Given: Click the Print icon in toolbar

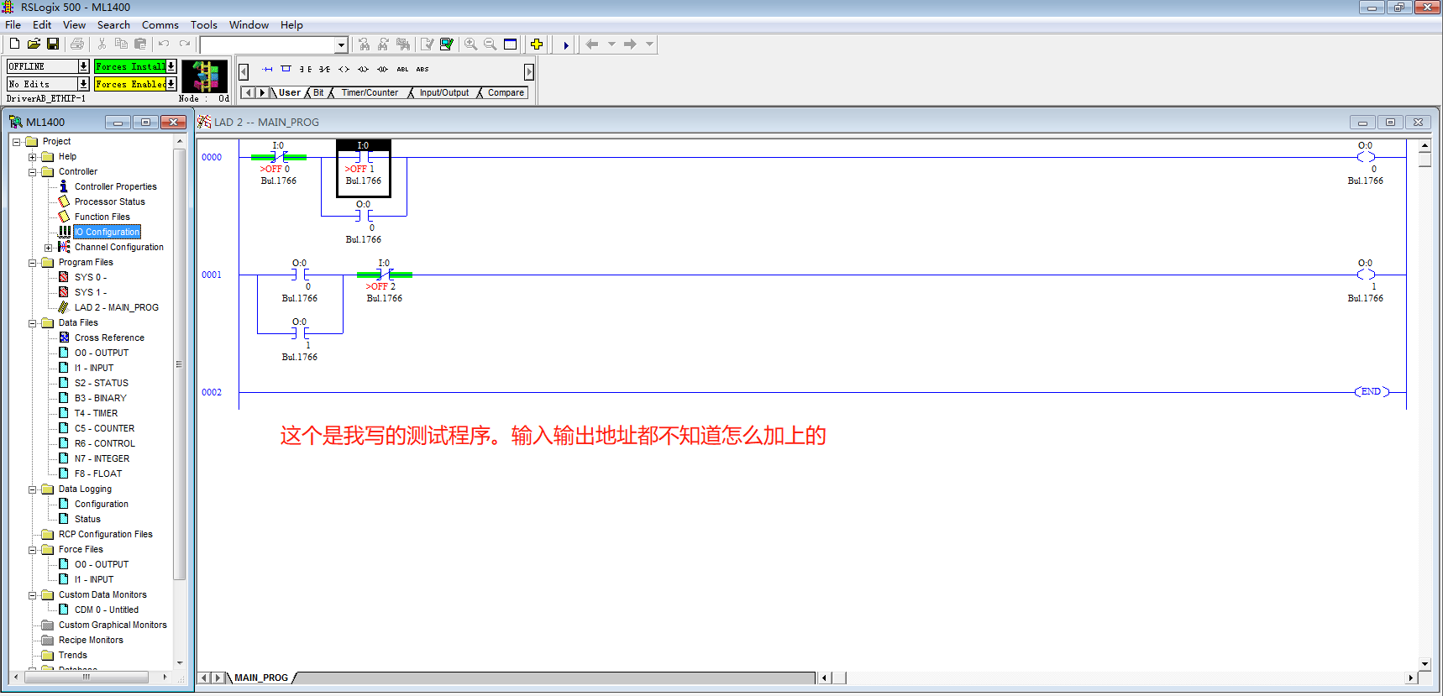Looking at the screenshot, I should coord(77,44).
